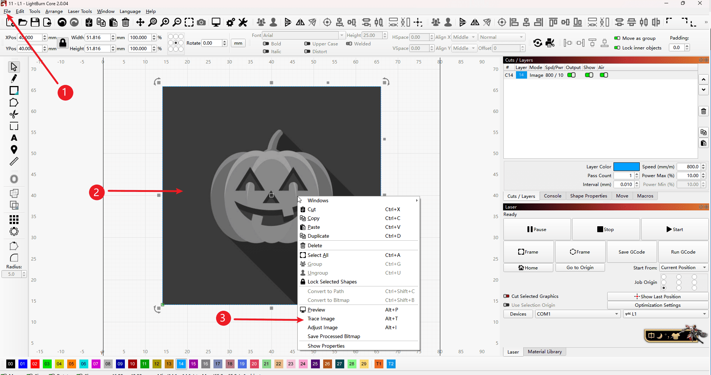Toggle the Move as group switch

[617, 38]
